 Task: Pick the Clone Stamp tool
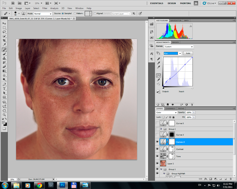tap(4, 58)
